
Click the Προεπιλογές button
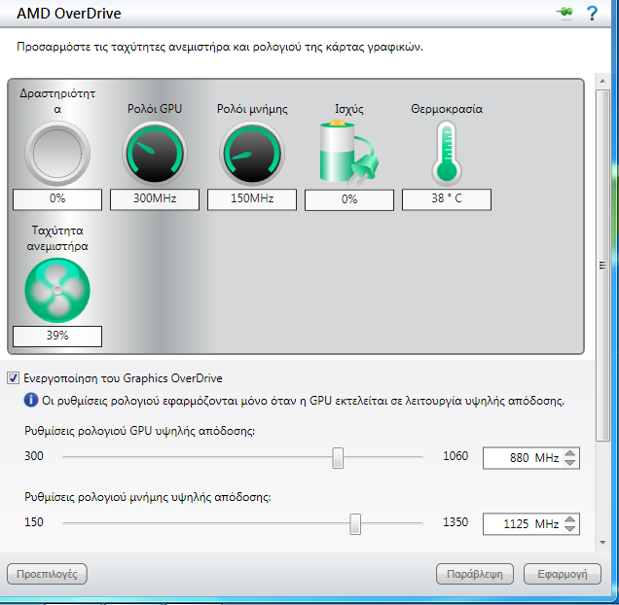(x=47, y=574)
